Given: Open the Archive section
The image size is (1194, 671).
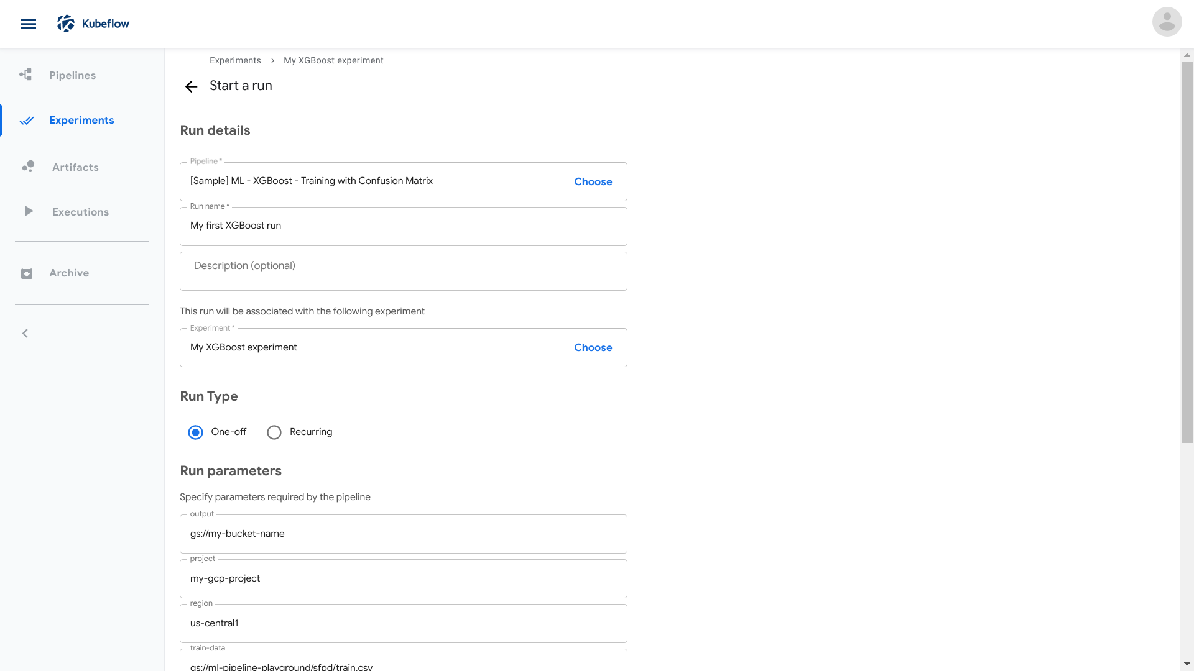Looking at the screenshot, I should [69, 273].
